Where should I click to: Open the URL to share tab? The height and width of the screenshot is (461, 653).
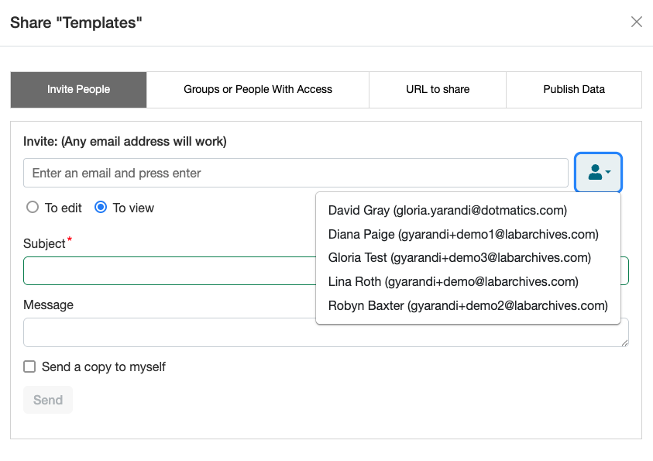coord(437,89)
